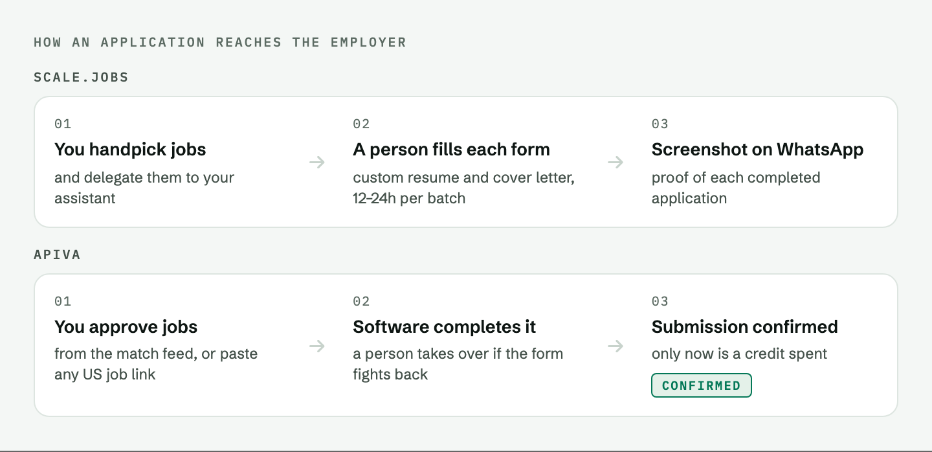Image resolution: width=932 pixels, height=452 pixels.
Task: Click 'a person takes over if the form fights back'
Action: [458, 364]
